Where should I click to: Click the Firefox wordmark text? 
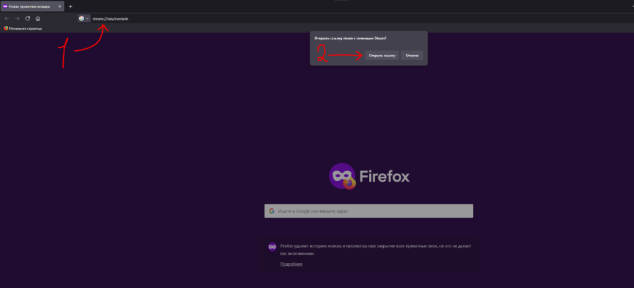pos(384,177)
